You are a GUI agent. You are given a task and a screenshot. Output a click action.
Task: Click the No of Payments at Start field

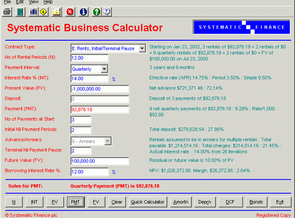(81, 120)
